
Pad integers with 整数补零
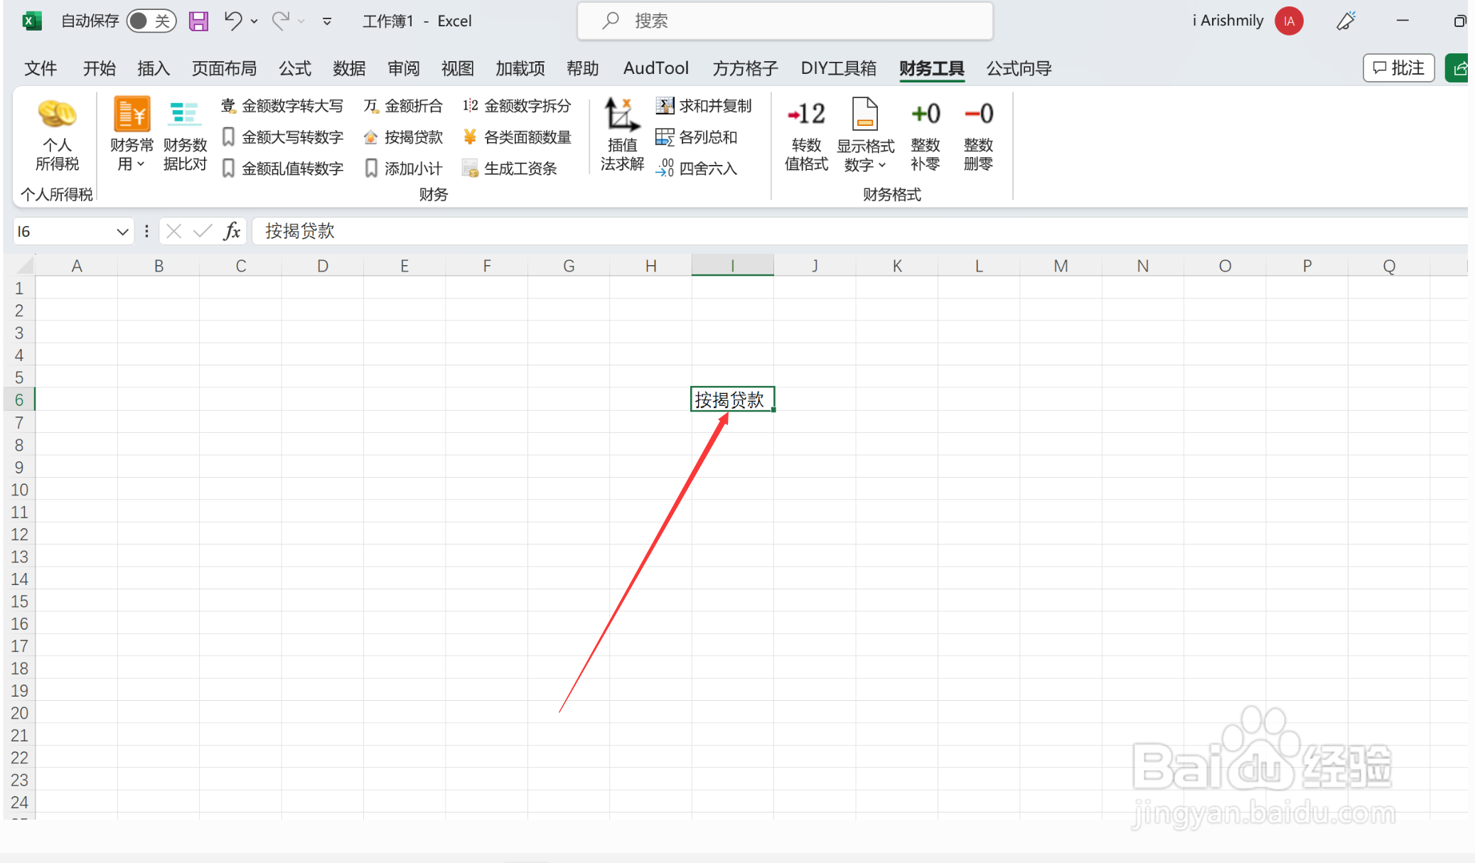926,136
